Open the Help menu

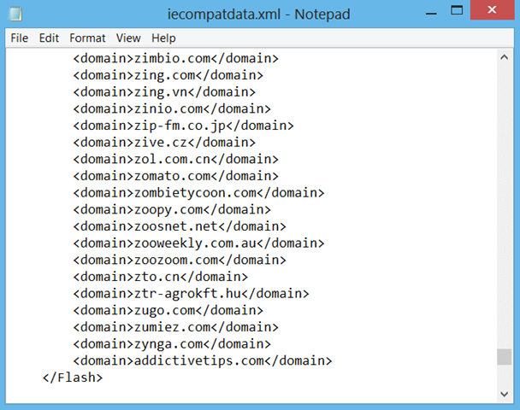[x=163, y=38]
